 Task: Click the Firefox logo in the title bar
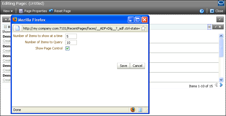point(15,20)
